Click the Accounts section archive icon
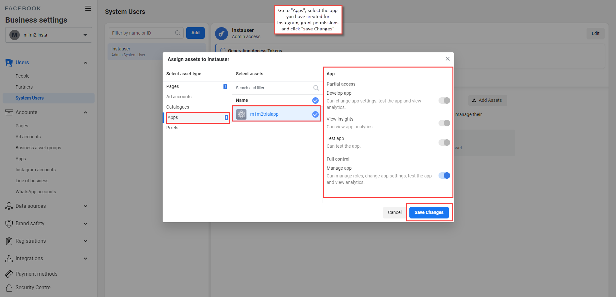The width and height of the screenshot is (616, 297). point(9,112)
